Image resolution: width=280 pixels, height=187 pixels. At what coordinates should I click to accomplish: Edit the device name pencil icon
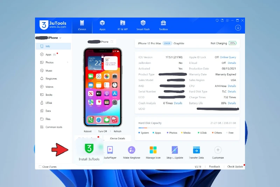(x=112, y=41)
